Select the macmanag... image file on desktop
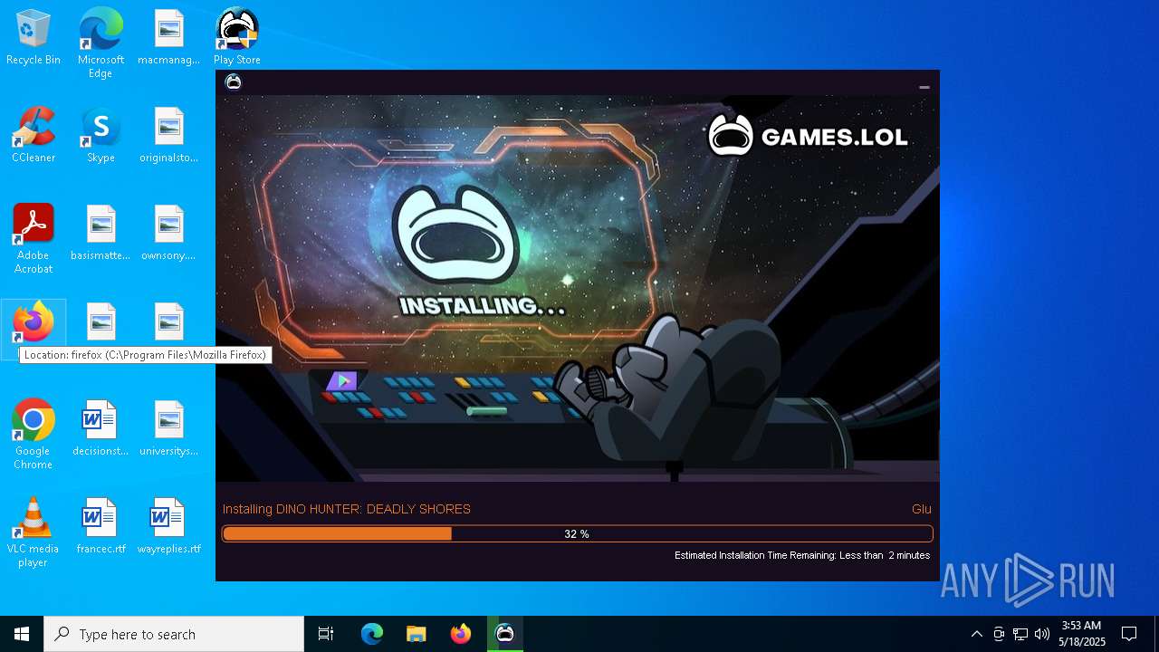 (x=168, y=38)
